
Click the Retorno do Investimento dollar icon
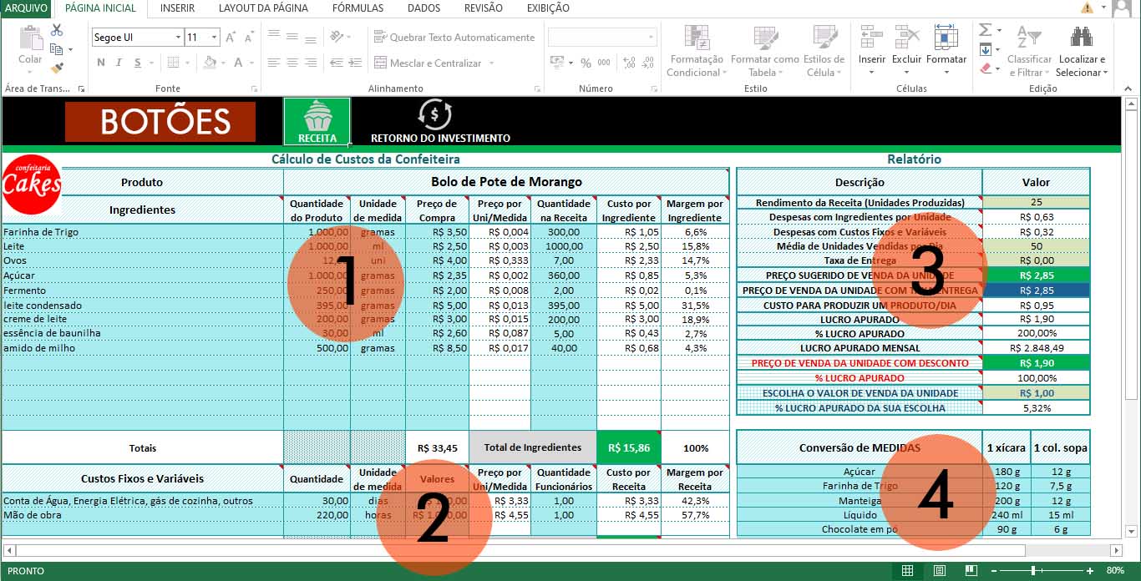click(435, 114)
